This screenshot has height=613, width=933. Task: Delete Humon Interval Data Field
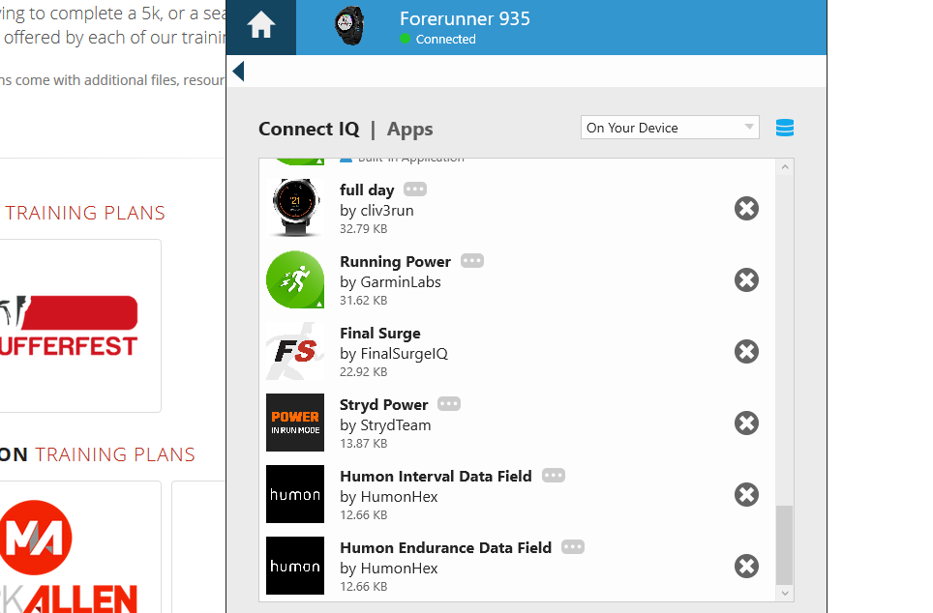coord(746,494)
